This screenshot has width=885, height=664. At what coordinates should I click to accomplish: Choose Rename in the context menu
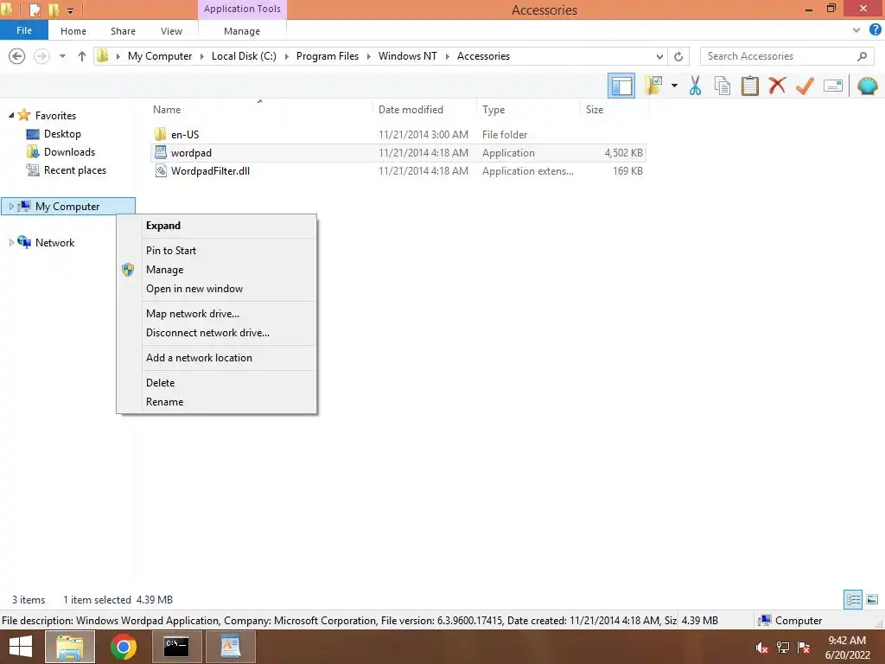tap(217, 401)
